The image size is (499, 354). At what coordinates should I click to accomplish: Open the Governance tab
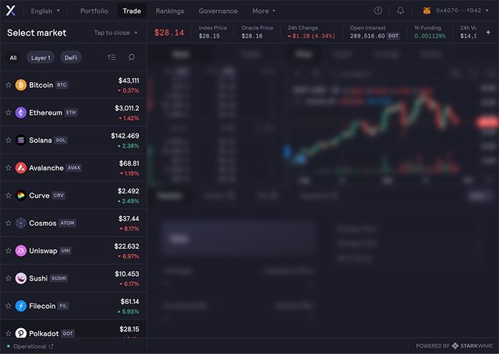pyautogui.click(x=218, y=11)
